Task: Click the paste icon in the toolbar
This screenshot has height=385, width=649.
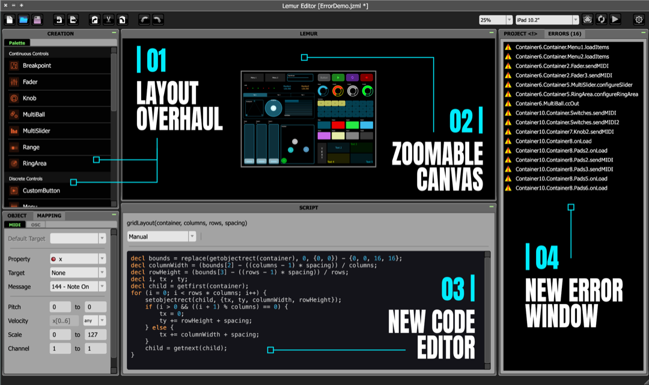Action: click(122, 19)
